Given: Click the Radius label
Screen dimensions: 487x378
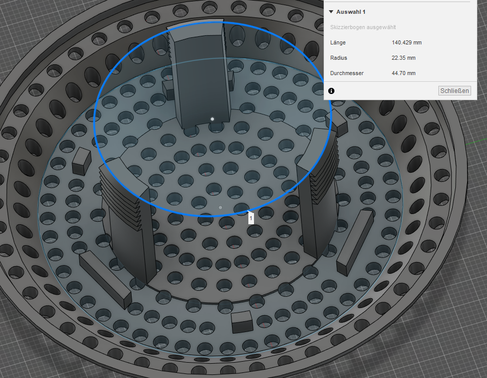Looking at the screenshot, I should click(x=338, y=58).
